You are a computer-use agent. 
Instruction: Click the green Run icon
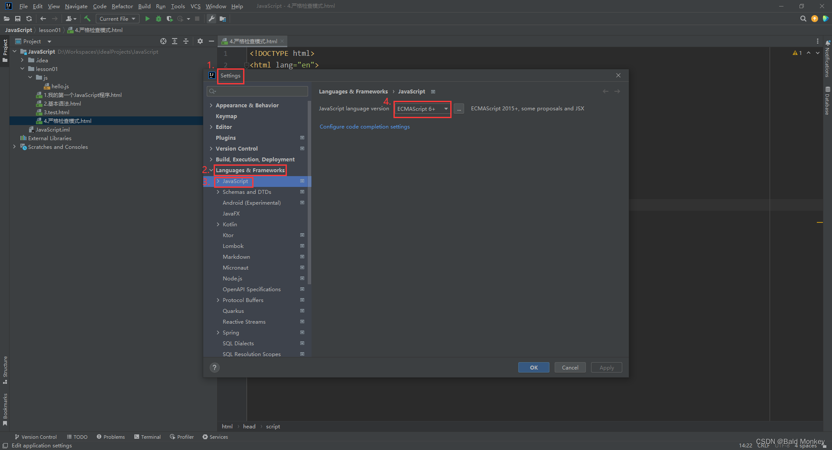click(147, 19)
